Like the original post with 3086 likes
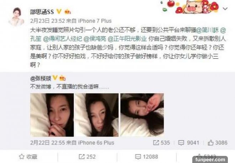The image size is (235, 163). [218, 143]
